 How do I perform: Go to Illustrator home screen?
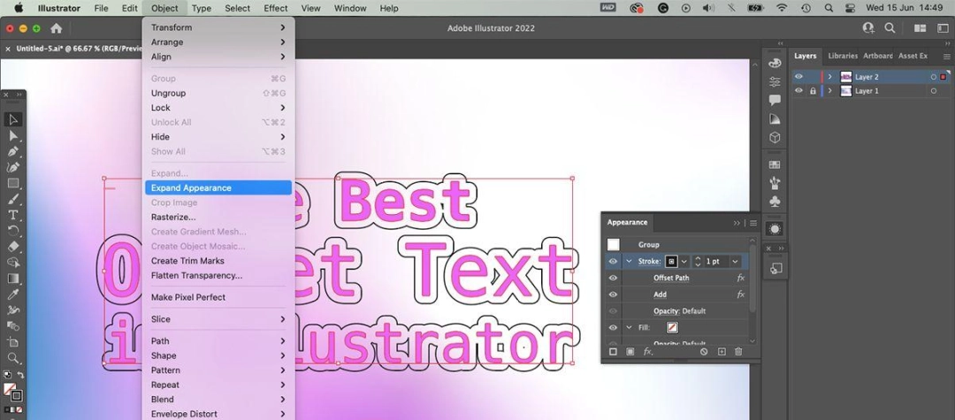tap(56, 28)
